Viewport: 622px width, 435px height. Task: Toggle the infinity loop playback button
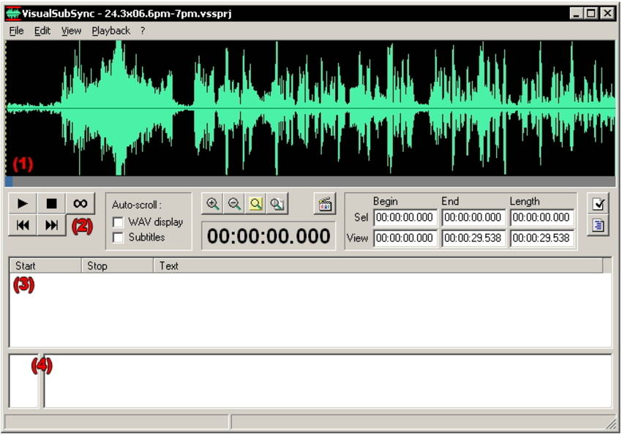[80, 204]
